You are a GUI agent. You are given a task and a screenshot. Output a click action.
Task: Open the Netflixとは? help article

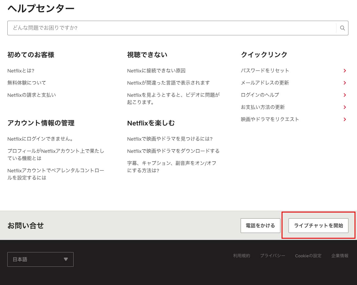[21, 71]
